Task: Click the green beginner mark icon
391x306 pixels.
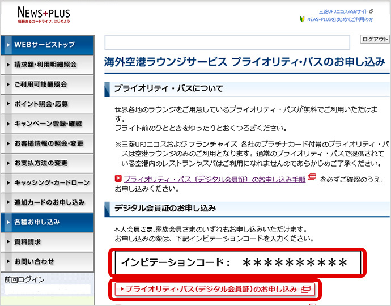Action: coord(303,19)
